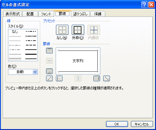156x130 pixels.
Task: Toggle the top border button
Action: click(49, 51)
